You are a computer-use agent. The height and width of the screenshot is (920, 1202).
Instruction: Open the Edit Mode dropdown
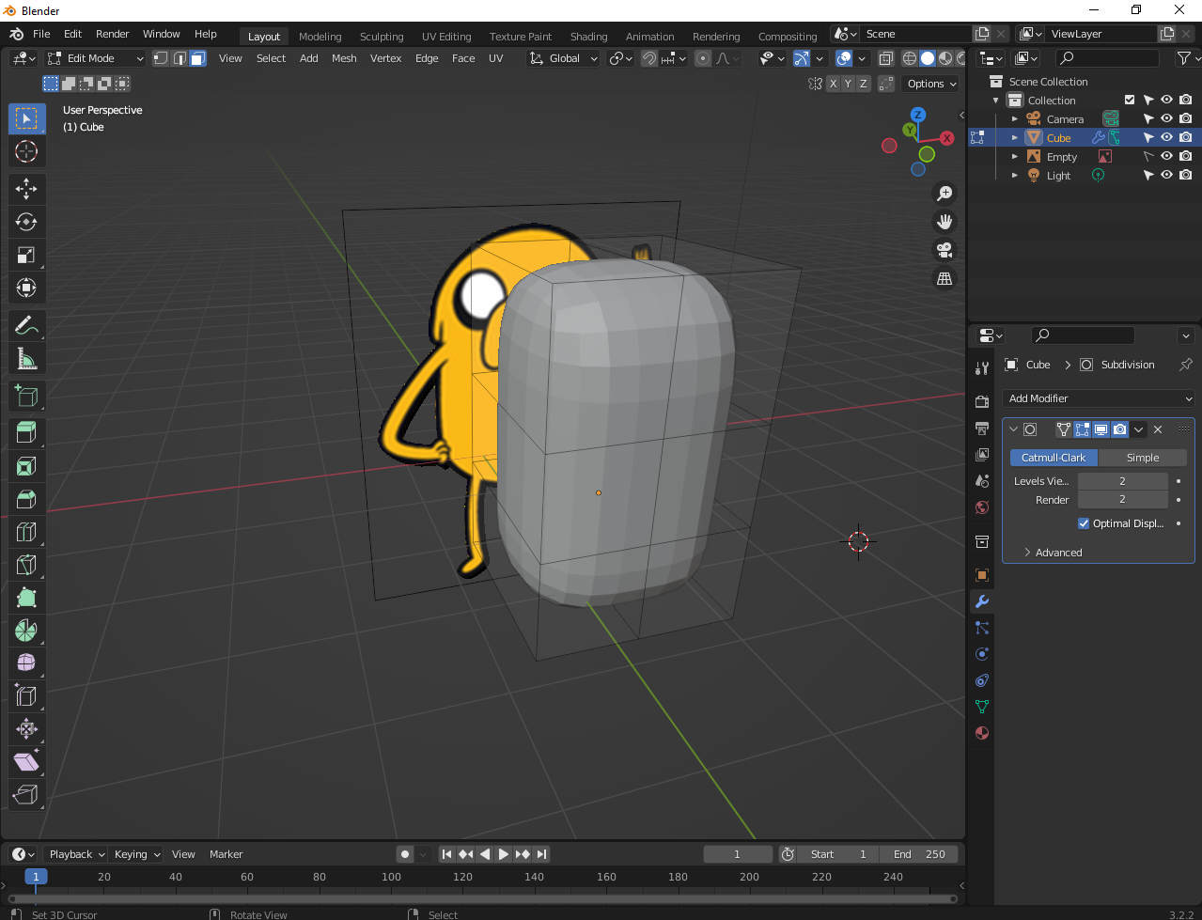tap(95, 58)
